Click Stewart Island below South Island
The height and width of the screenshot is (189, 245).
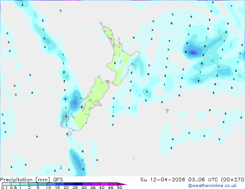point(70,134)
